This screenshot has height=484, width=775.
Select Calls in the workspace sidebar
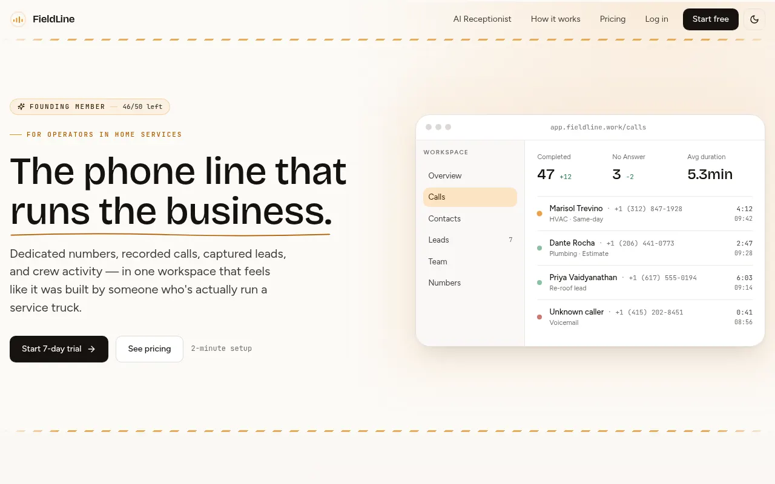(x=470, y=197)
